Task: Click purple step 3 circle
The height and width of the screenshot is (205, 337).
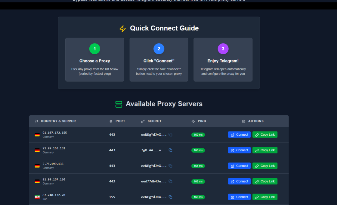Action: click(x=223, y=49)
